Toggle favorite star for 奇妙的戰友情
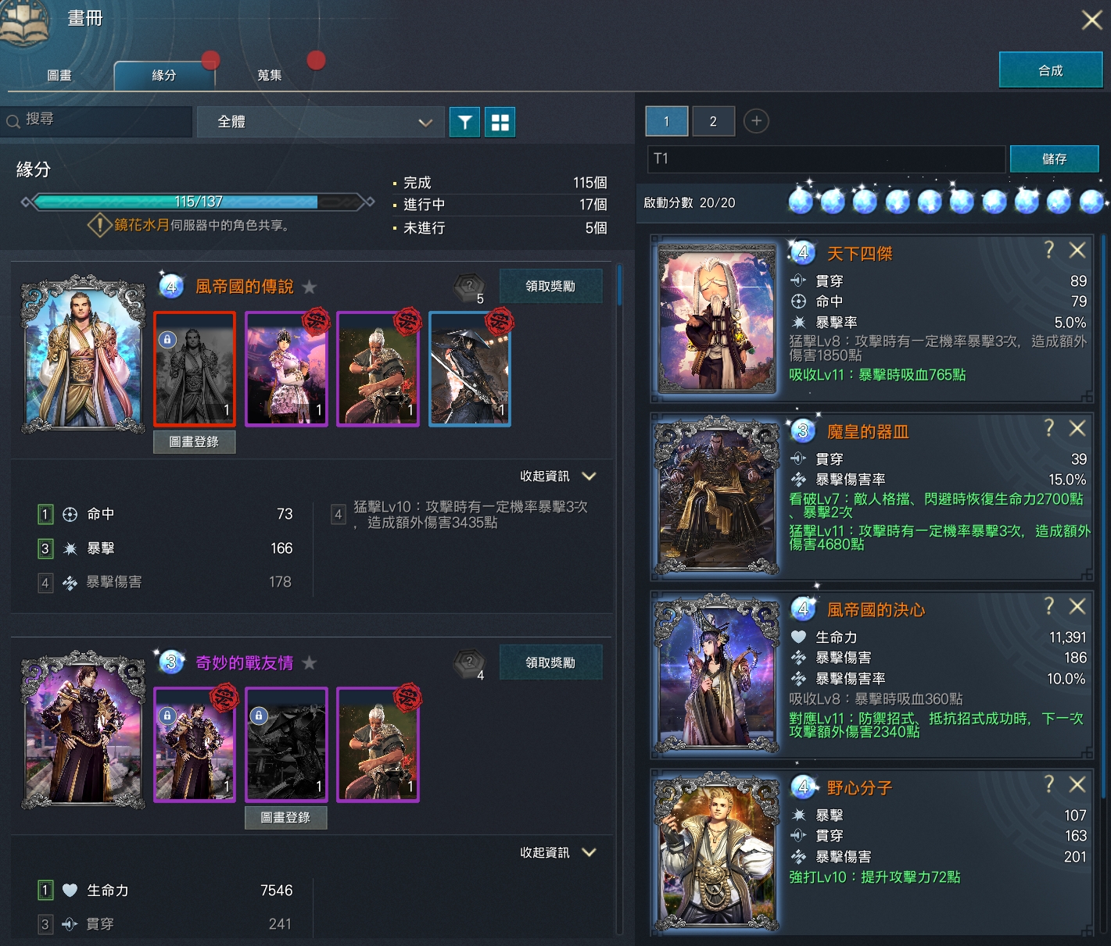Viewport: 1111px width, 946px height. point(310,663)
